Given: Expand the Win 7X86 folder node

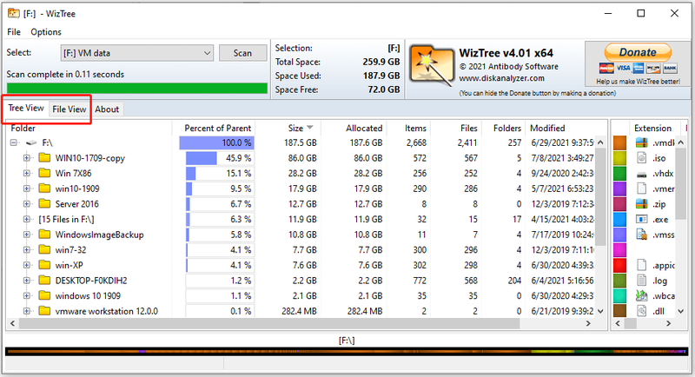Looking at the screenshot, I should [27, 173].
